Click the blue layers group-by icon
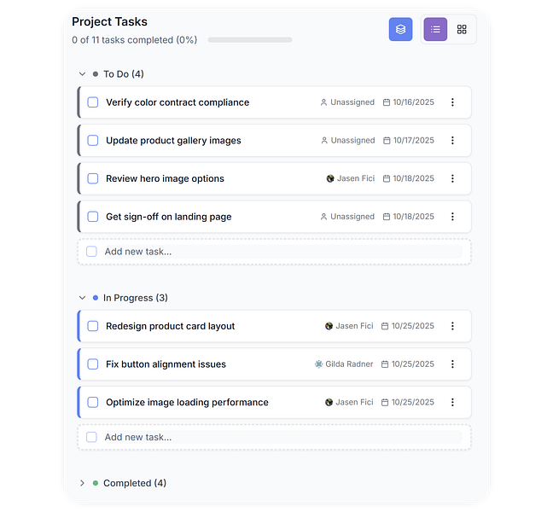The width and height of the screenshot is (553, 512). click(400, 29)
